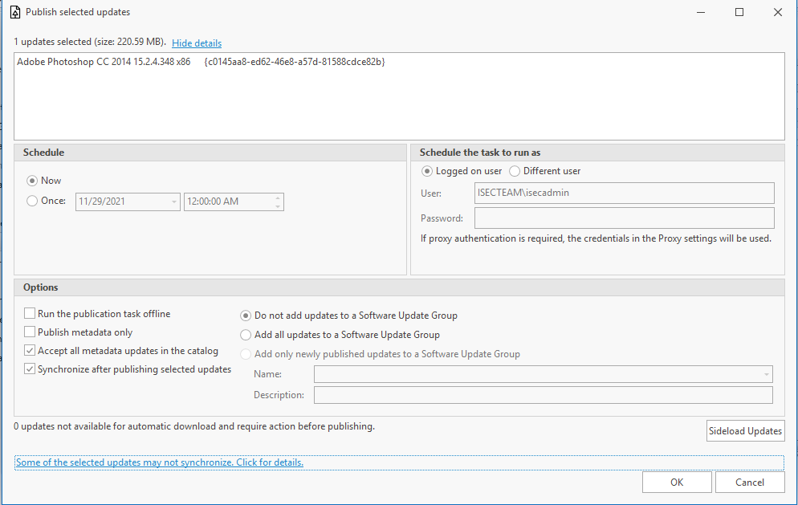Disable Accept all metadata updates in catalog

(30, 350)
